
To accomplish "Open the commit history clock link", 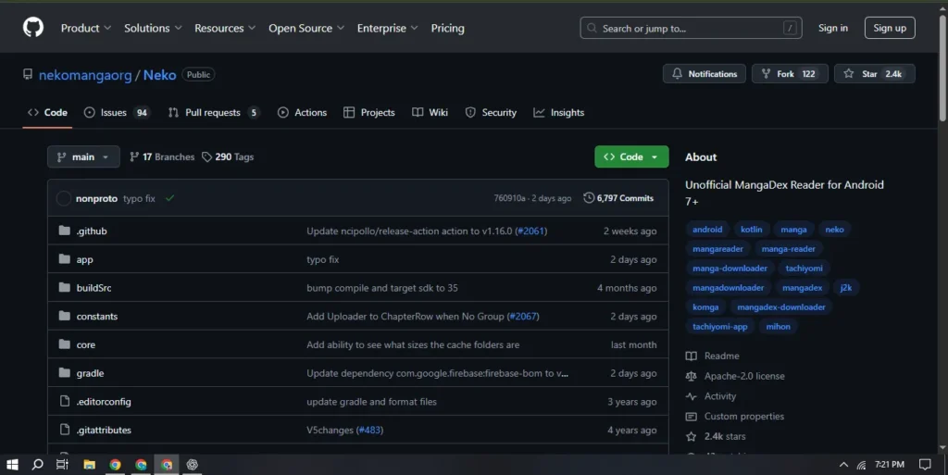I will pyautogui.click(x=618, y=198).
